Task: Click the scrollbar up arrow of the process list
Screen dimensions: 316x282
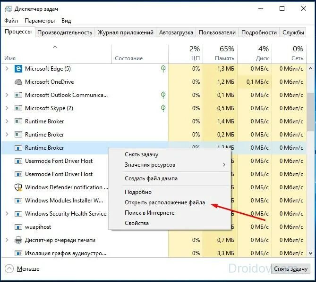Action: pyautogui.click(x=310, y=69)
